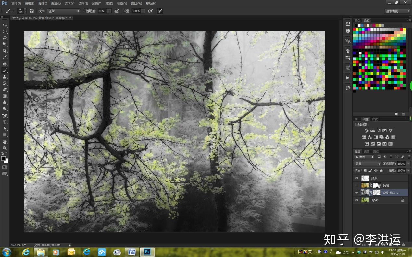Add a Levels adjustment

372,131
